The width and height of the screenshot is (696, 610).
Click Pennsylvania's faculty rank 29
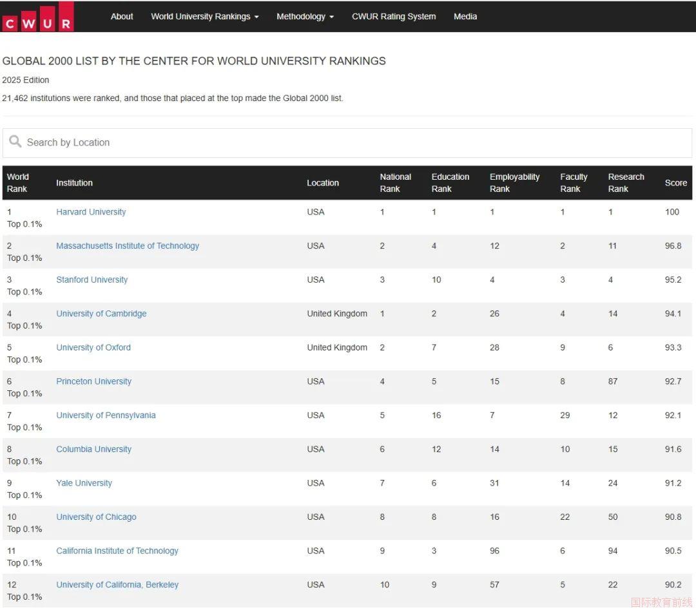(565, 415)
